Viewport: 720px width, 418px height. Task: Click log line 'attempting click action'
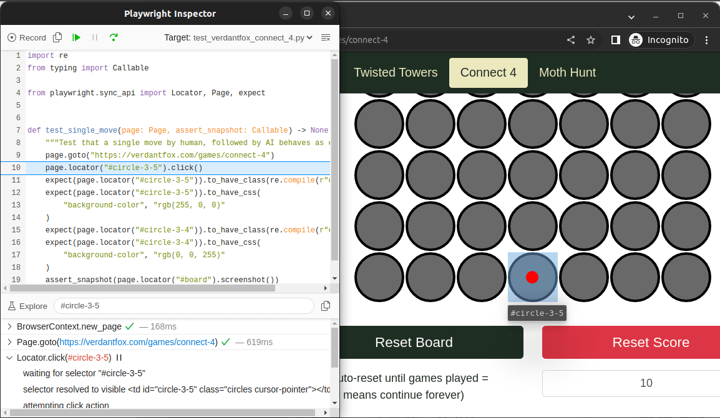point(66,405)
